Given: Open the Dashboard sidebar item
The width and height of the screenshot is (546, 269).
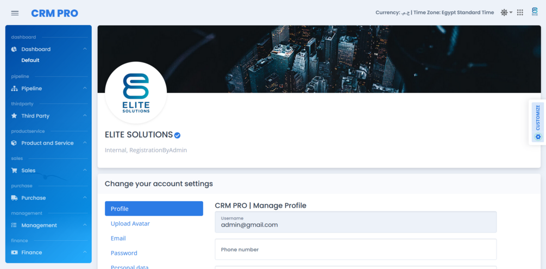Looking at the screenshot, I should click(x=49, y=49).
